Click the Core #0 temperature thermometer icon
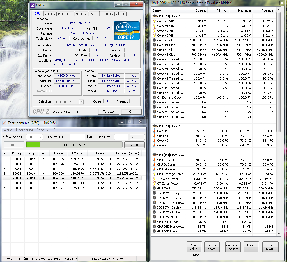This screenshot has width=287, height=262. pos(155,131)
